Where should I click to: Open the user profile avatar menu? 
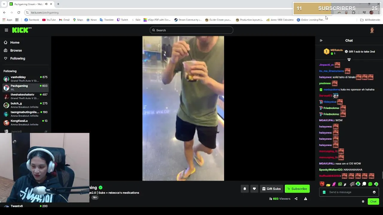(372, 30)
